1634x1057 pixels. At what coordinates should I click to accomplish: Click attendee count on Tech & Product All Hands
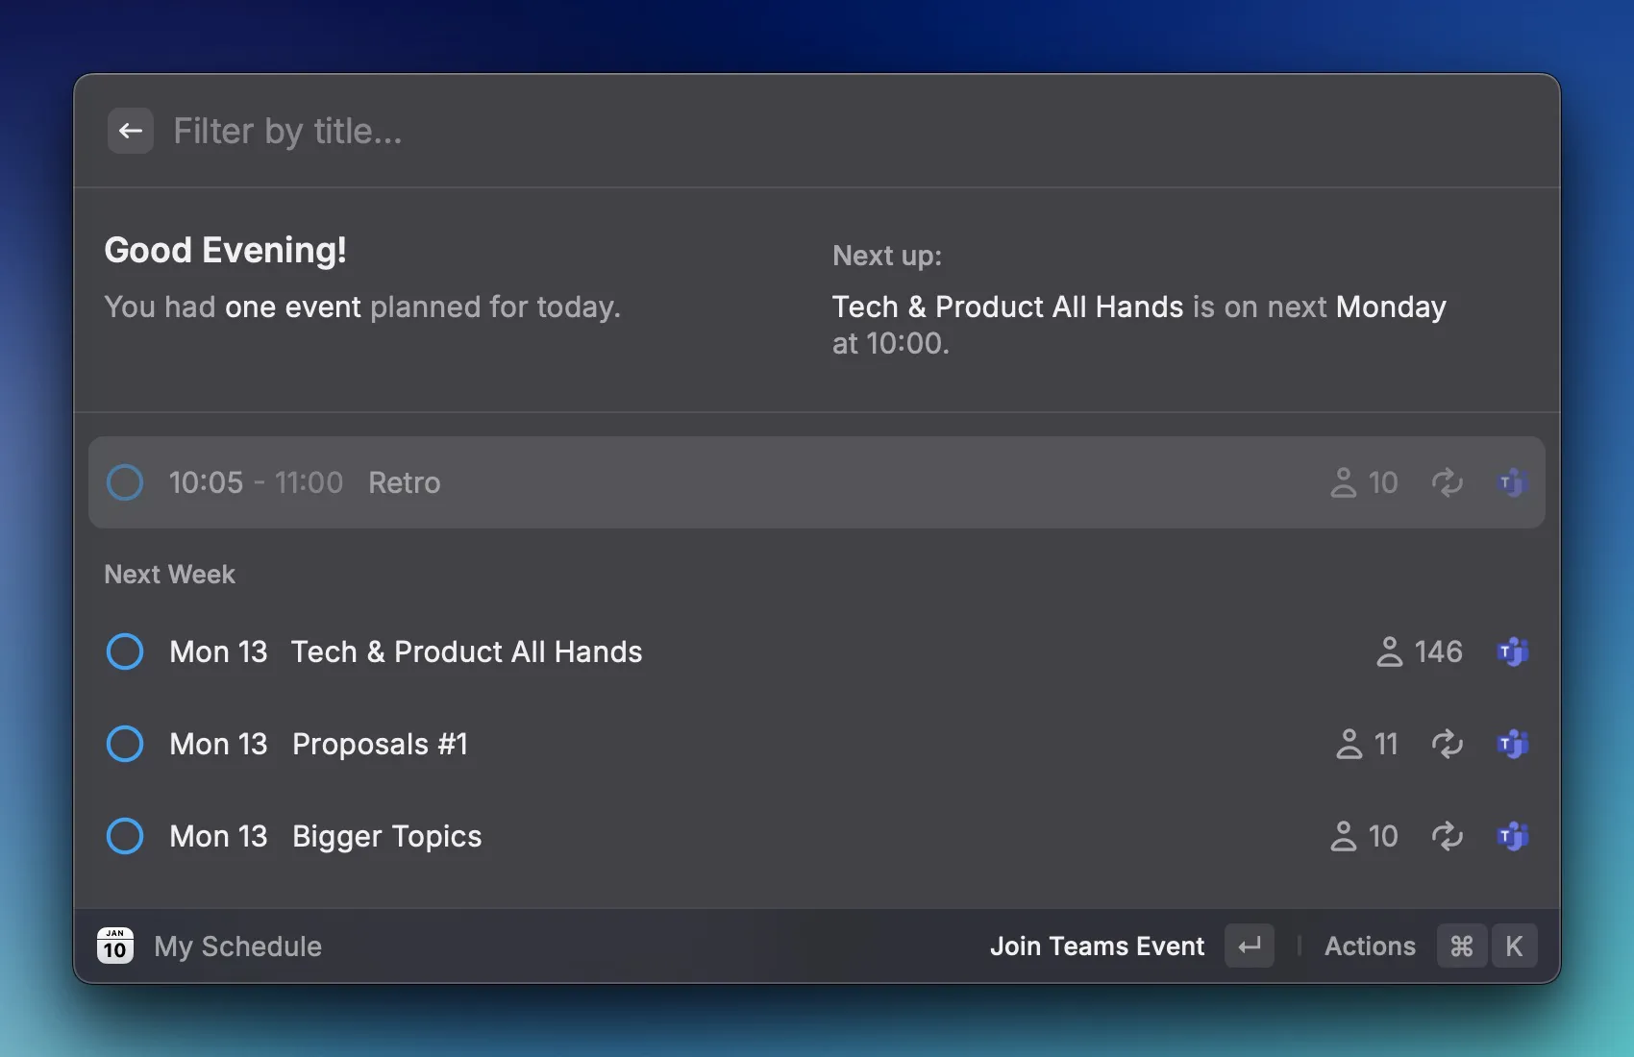(1420, 651)
